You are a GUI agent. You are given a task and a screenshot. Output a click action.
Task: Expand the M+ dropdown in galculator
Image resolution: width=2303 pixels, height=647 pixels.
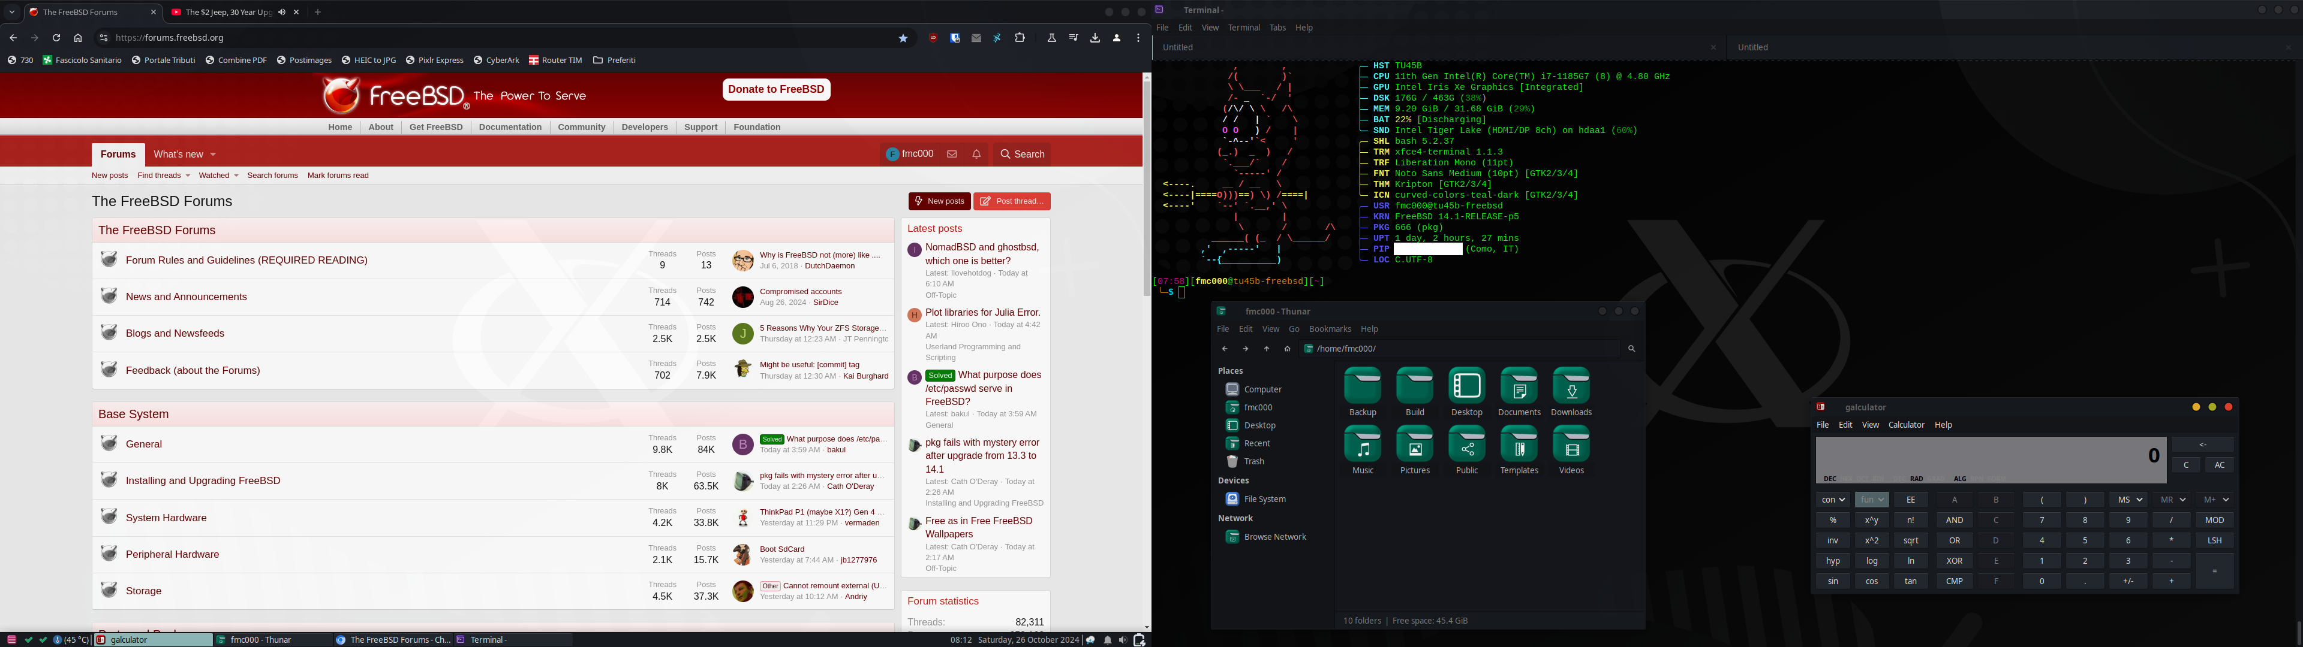pyautogui.click(x=2214, y=500)
